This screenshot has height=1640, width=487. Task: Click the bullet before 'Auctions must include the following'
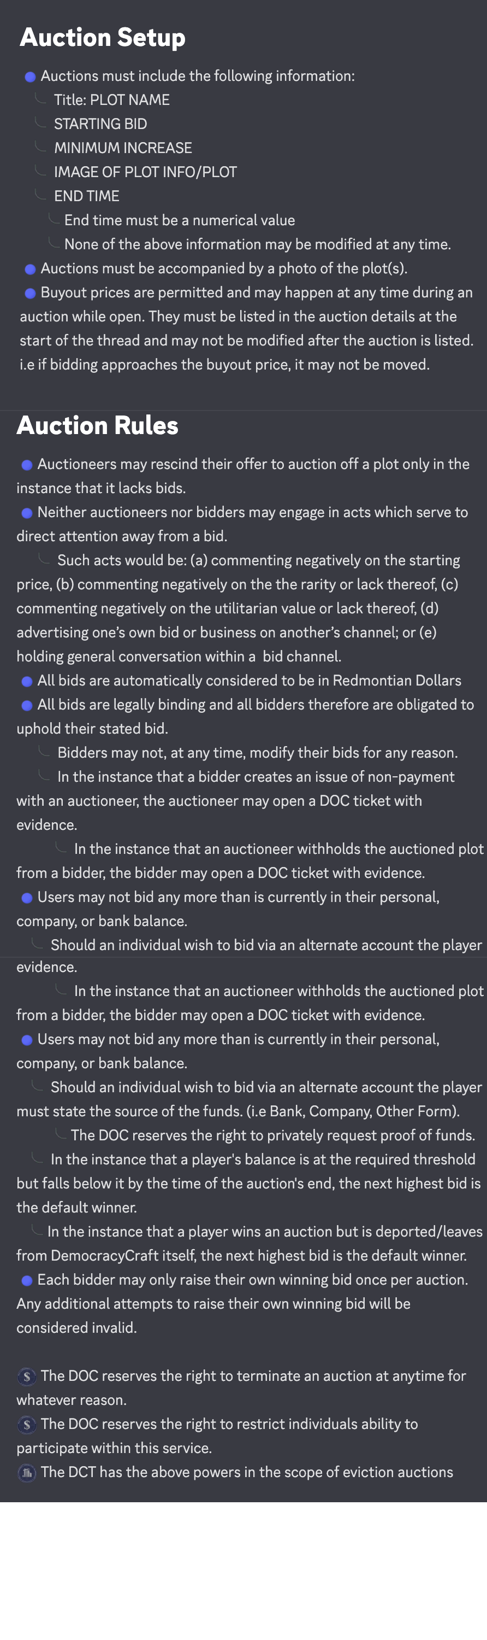pyautogui.click(x=30, y=77)
